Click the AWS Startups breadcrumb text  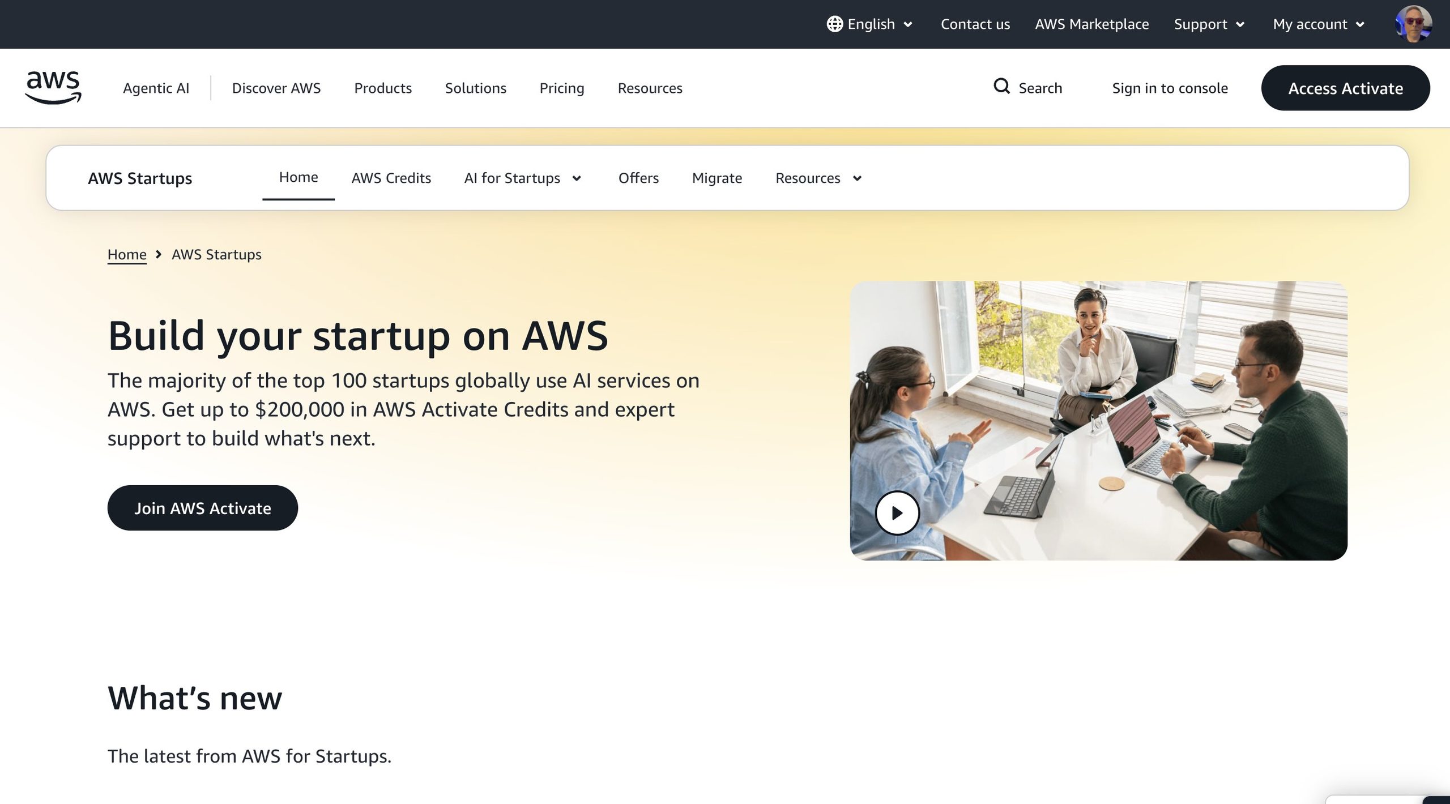click(216, 255)
